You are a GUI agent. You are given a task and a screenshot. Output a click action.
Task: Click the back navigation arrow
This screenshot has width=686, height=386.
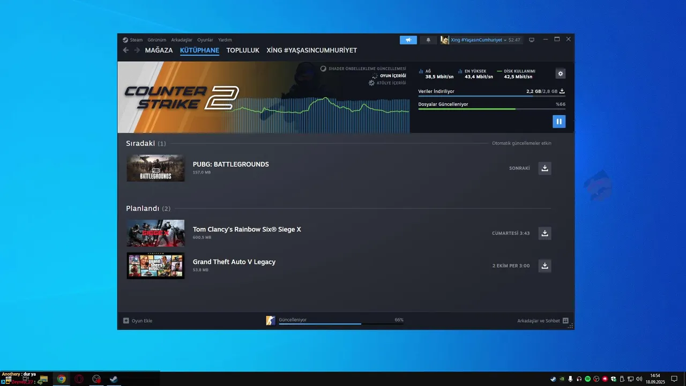coord(126,50)
